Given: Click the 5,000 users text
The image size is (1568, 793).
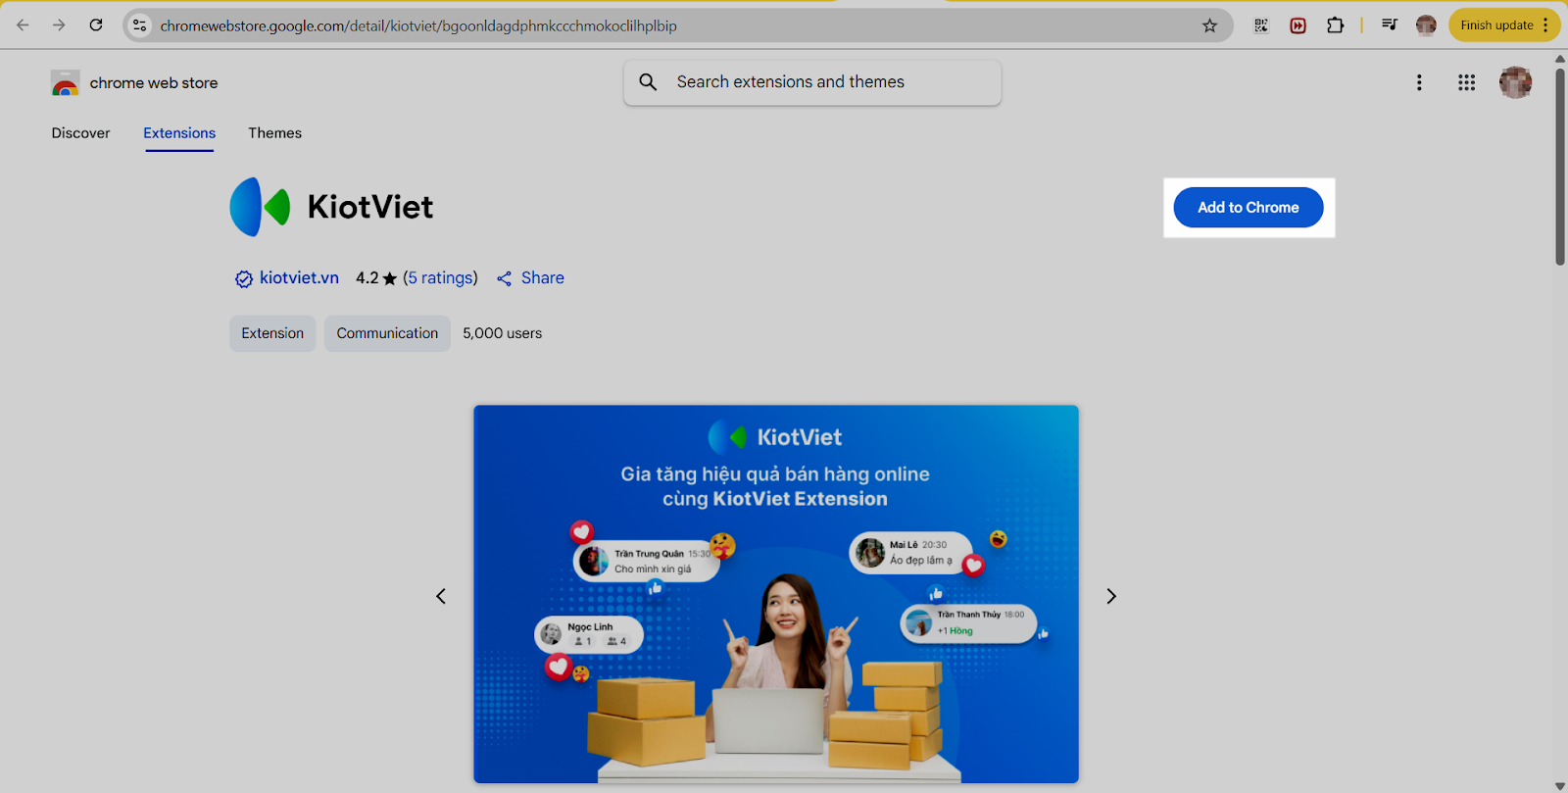Looking at the screenshot, I should click(x=503, y=333).
